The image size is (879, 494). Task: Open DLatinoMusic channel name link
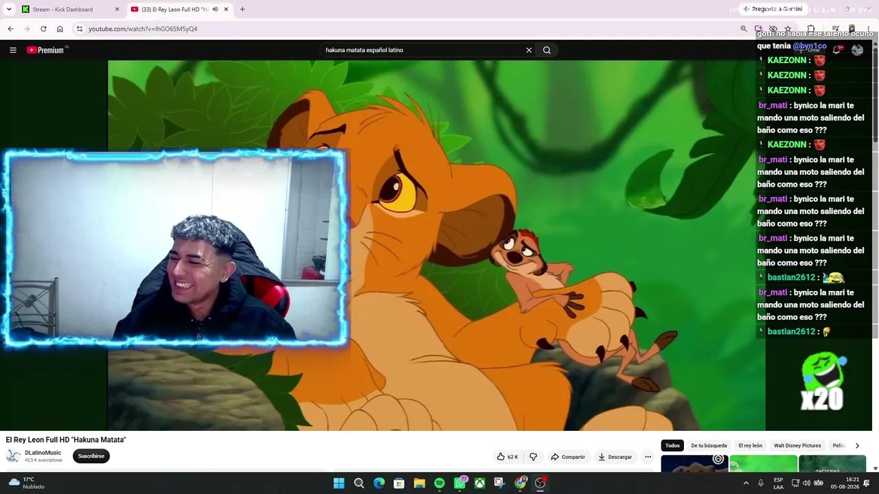pos(43,453)
